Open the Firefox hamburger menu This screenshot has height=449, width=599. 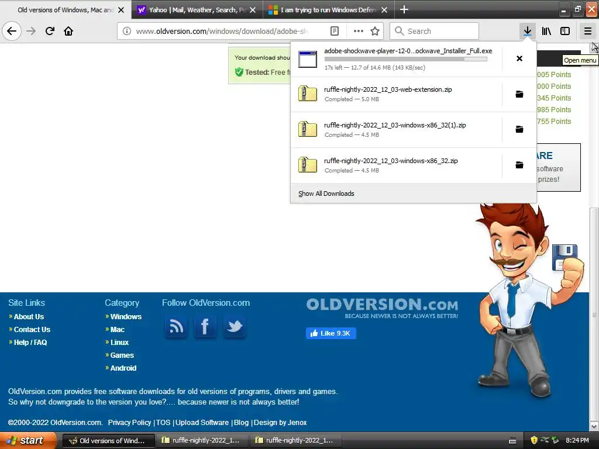point(587,31)
